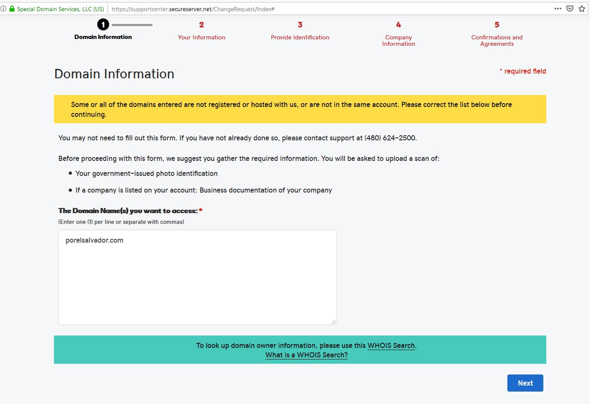Open the WHOIS Search link

click(x=391, y=345)
